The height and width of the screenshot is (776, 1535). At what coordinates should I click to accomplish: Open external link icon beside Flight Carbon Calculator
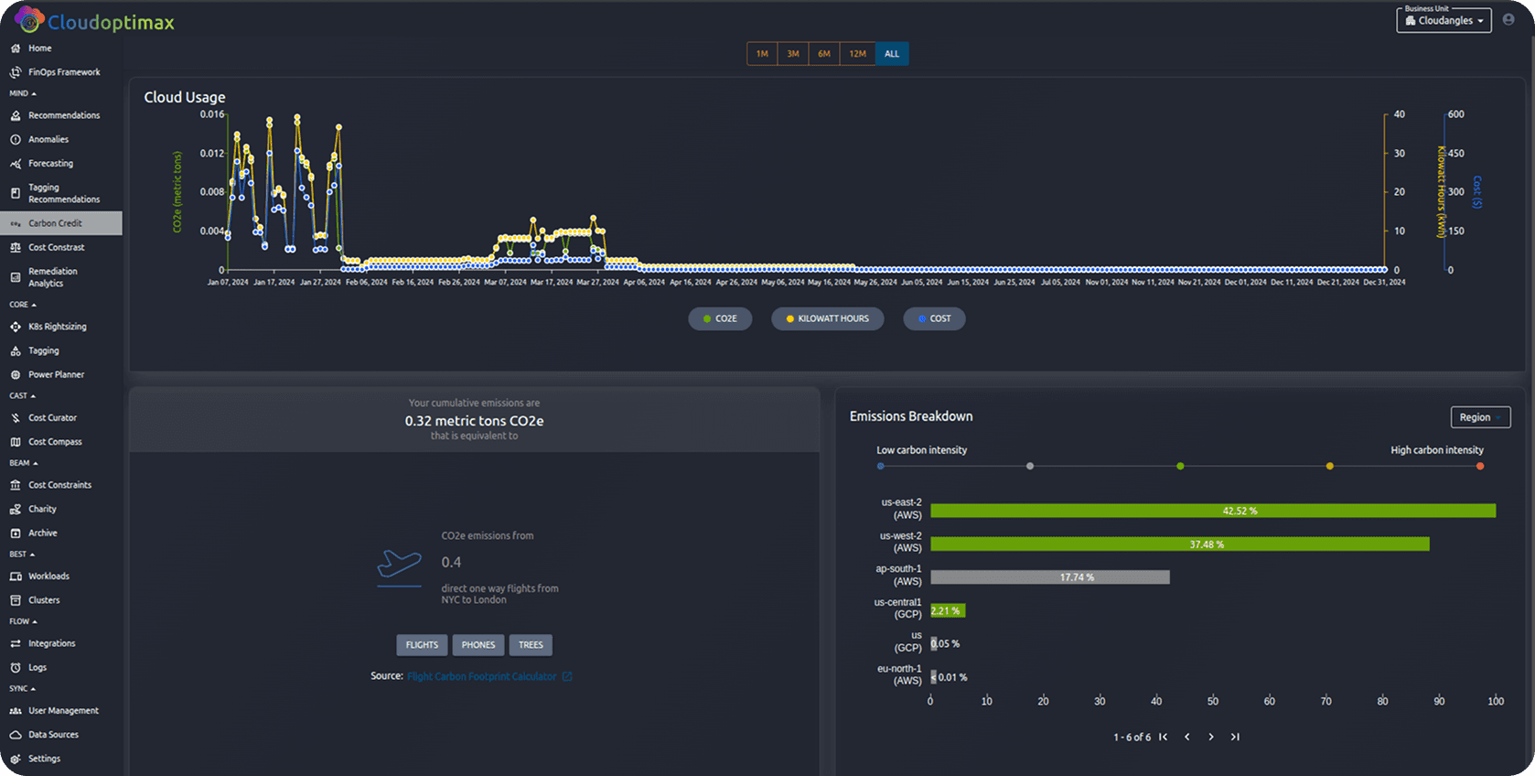567,676
